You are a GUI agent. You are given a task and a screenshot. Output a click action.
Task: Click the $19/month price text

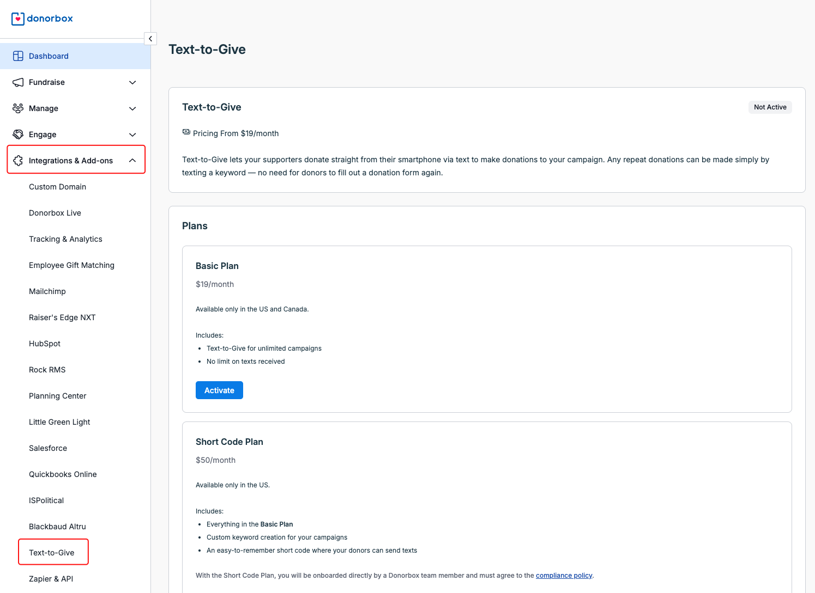[x=215, y=284]
